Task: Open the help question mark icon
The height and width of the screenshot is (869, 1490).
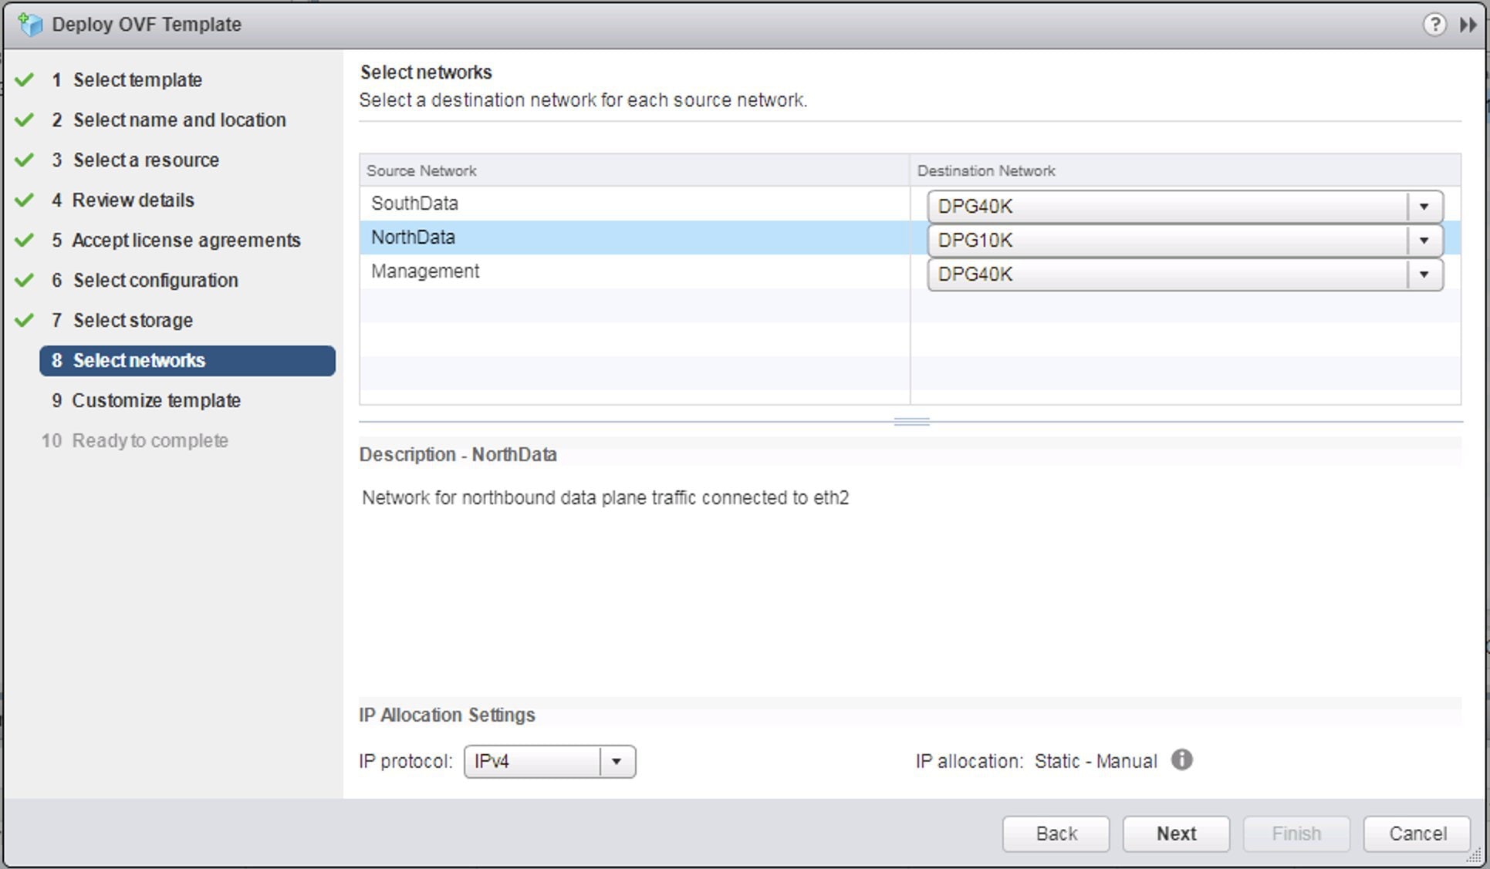Action: 1435,24
